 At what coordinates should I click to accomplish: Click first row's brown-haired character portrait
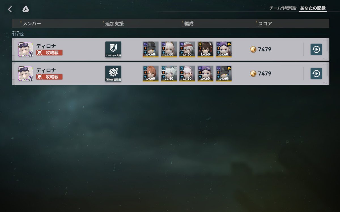pos(205,49)
